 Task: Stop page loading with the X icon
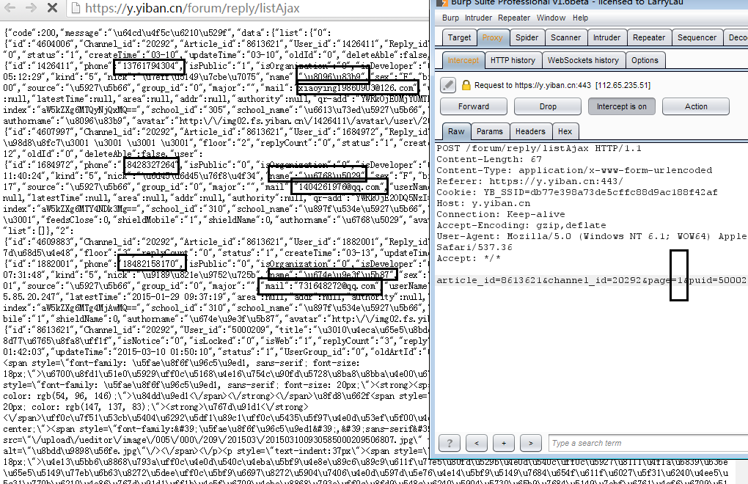pyautogui.click(x=53, y=7)
